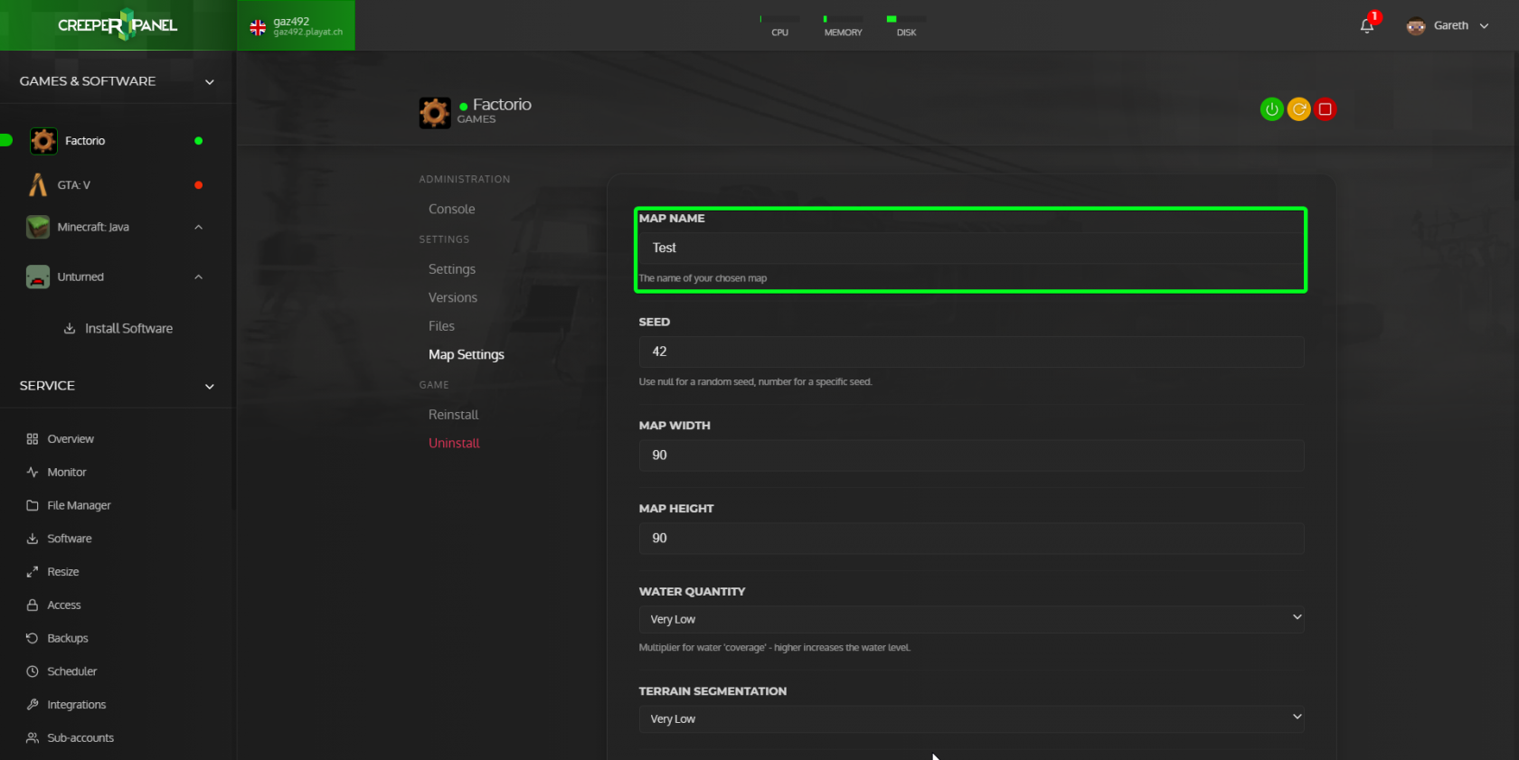Image resolution: width=1519 pixels, height=760 pixels.
Task: Click the Install Software download icon
Action: point(70,328)
